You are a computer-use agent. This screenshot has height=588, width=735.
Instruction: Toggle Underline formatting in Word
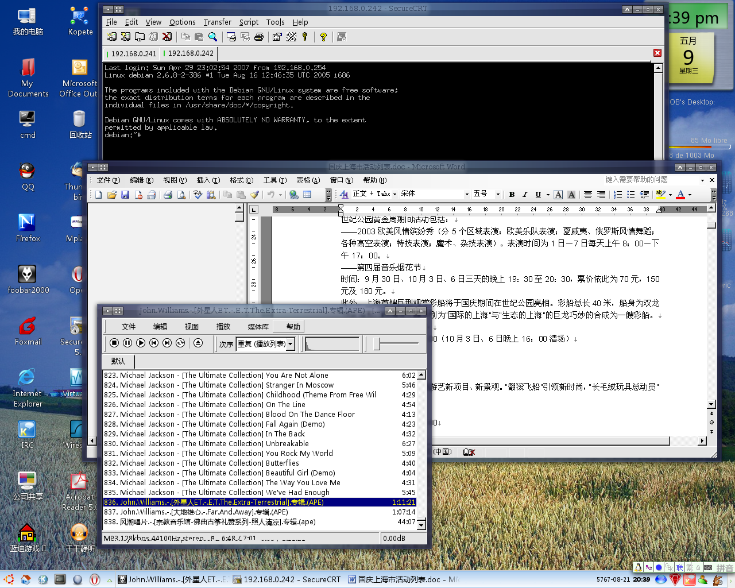pos(538,195)
